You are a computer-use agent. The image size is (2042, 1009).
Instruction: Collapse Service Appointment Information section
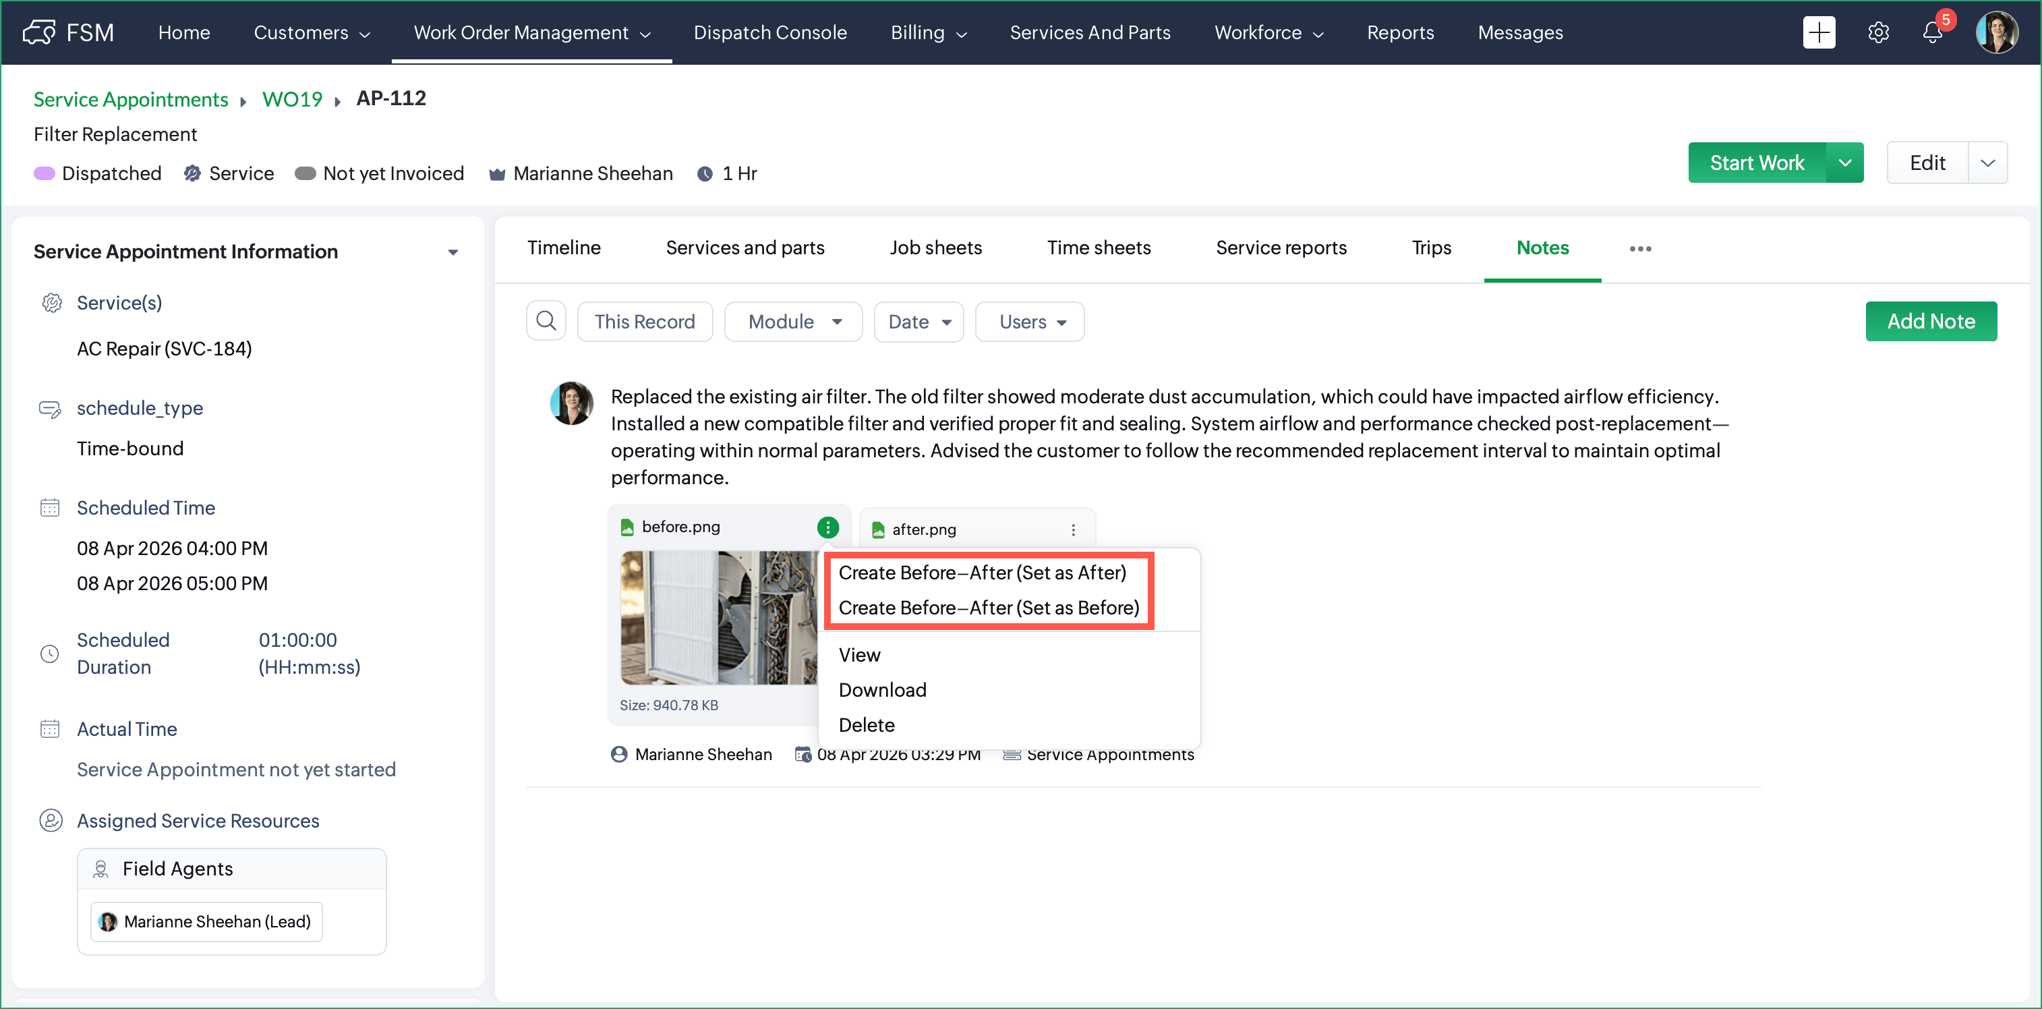tap(453, 252)
